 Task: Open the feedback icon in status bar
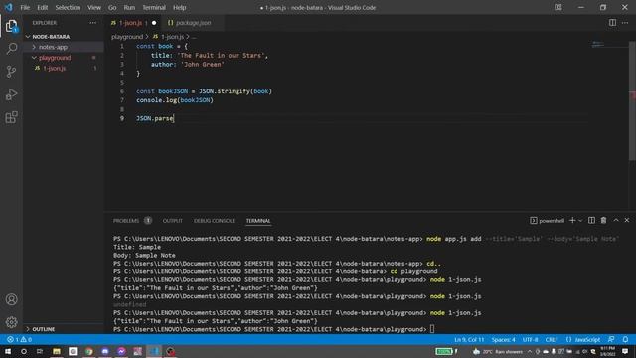pos(611,339)
